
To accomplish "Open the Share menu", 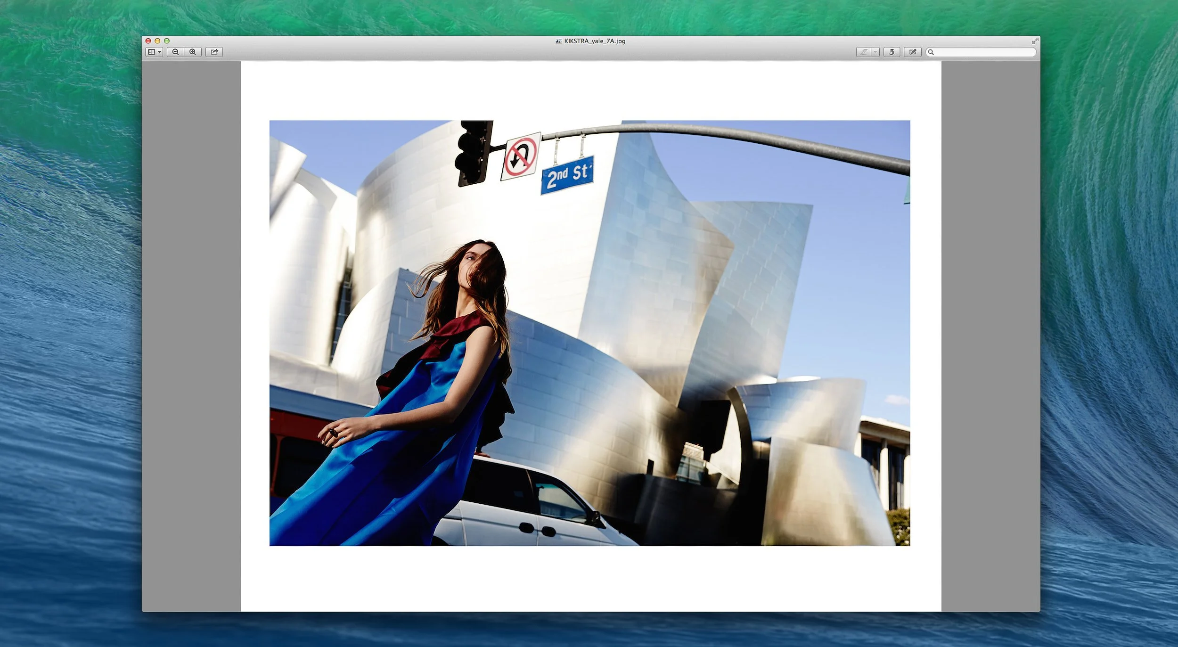I will pyautogui.click(x=214, y=52).
